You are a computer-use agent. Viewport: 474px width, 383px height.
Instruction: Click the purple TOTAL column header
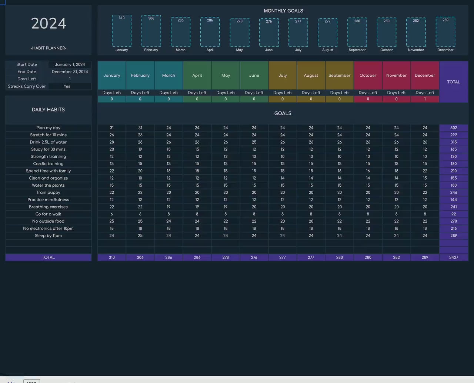click(x=453, y=82)
